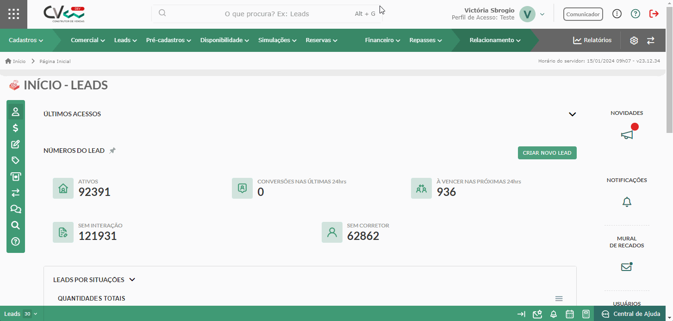This screenshot has height=321, width=673.
Task: Expand the Últimos Acessos section chevron
Action: [573, 114]
